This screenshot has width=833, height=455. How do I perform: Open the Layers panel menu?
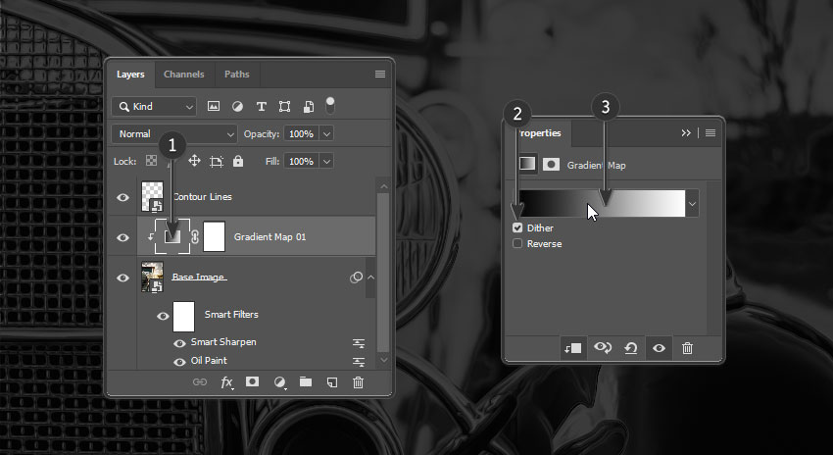(380, 75)
